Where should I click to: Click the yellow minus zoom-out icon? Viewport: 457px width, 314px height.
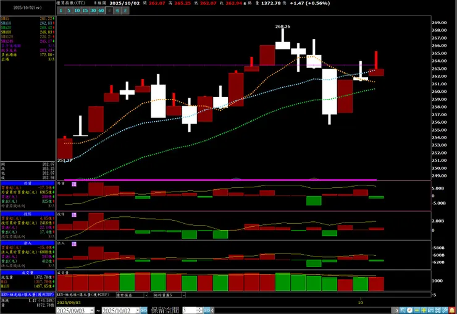pyautogui.click(x=416, y=310)
